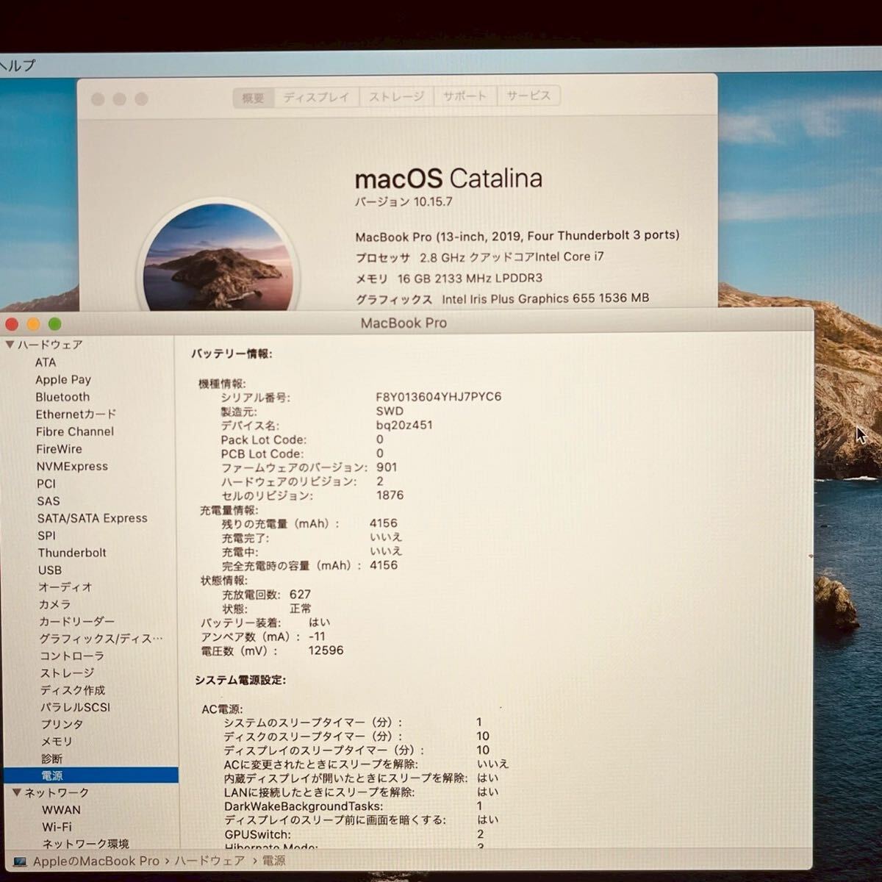Click the memory line 16 GB LPDDR3
This screenshot has height=882, width=882.
click(449, 279)
